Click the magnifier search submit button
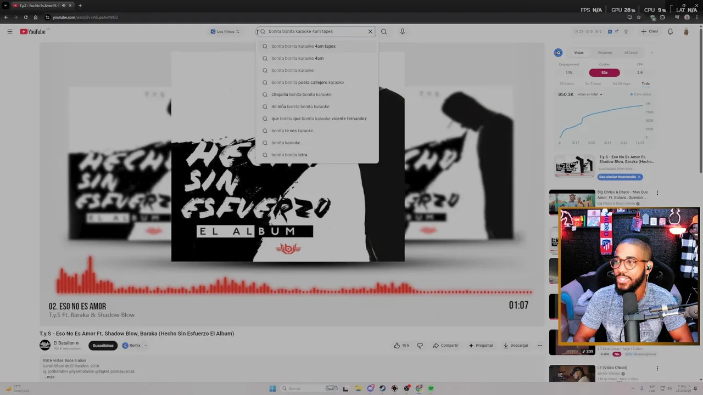Screen dimensions: 703x395 [384, 31]
